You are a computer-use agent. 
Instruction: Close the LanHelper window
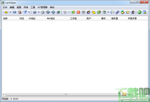coord(144,2)
